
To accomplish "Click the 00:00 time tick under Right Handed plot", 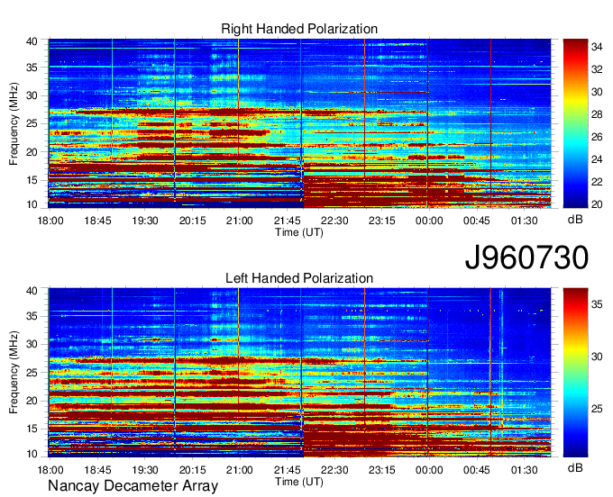I will click(x=429, y=221).
